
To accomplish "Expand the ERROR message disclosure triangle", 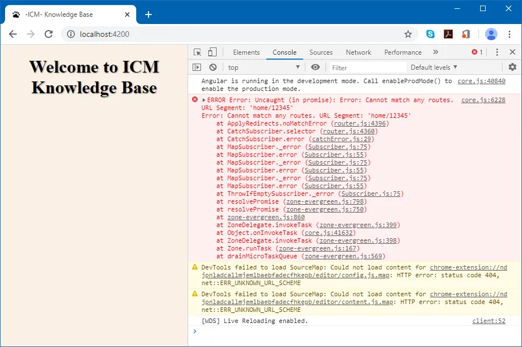I will 204,100.
